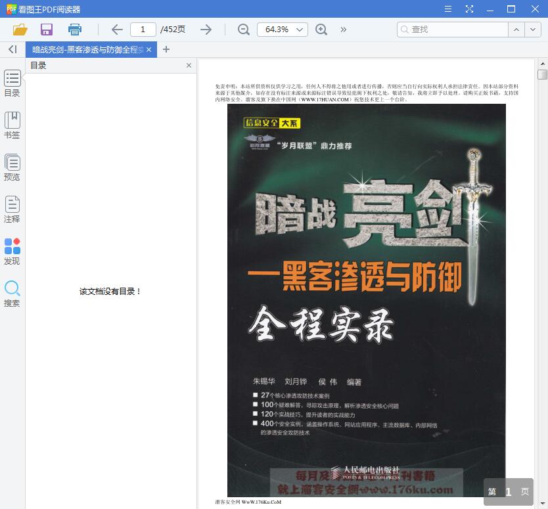This screenshot has height=509, width=548.
Task: Open the 64.3% zoom level dropdown
Action: pyautogui.click(x=283, y=30)
